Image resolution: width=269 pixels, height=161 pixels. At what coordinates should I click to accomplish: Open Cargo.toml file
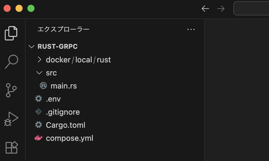click(65, 125)
